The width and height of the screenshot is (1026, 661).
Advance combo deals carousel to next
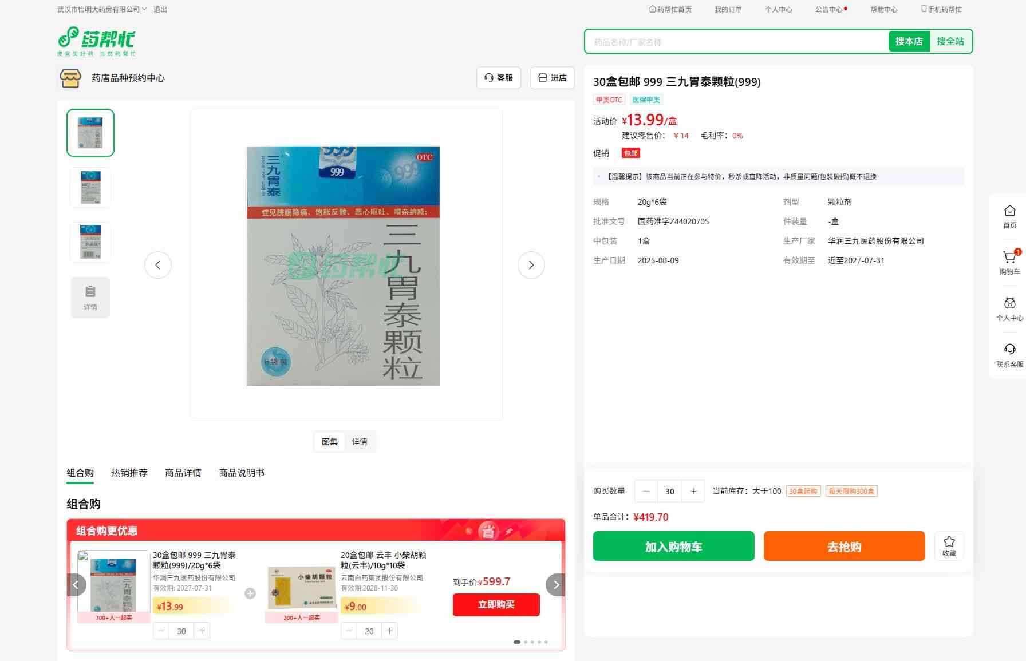[555, 585]
